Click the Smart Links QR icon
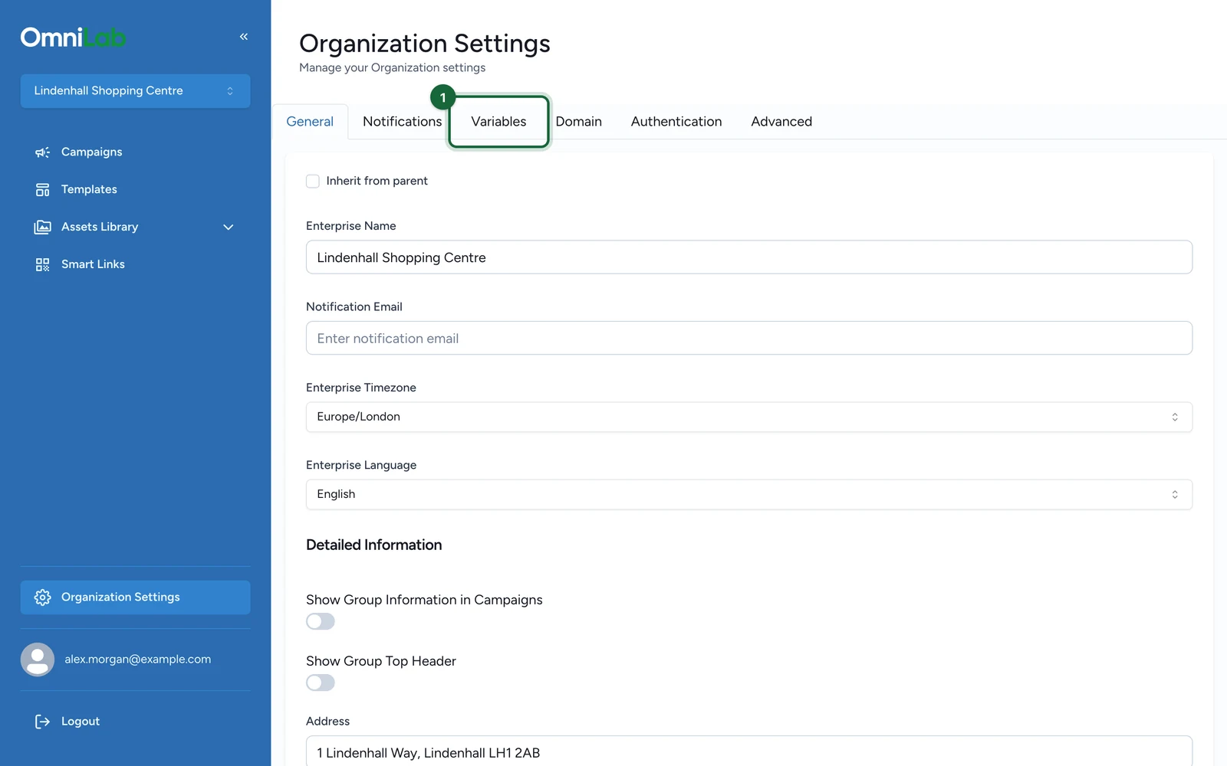 (42, 265)
